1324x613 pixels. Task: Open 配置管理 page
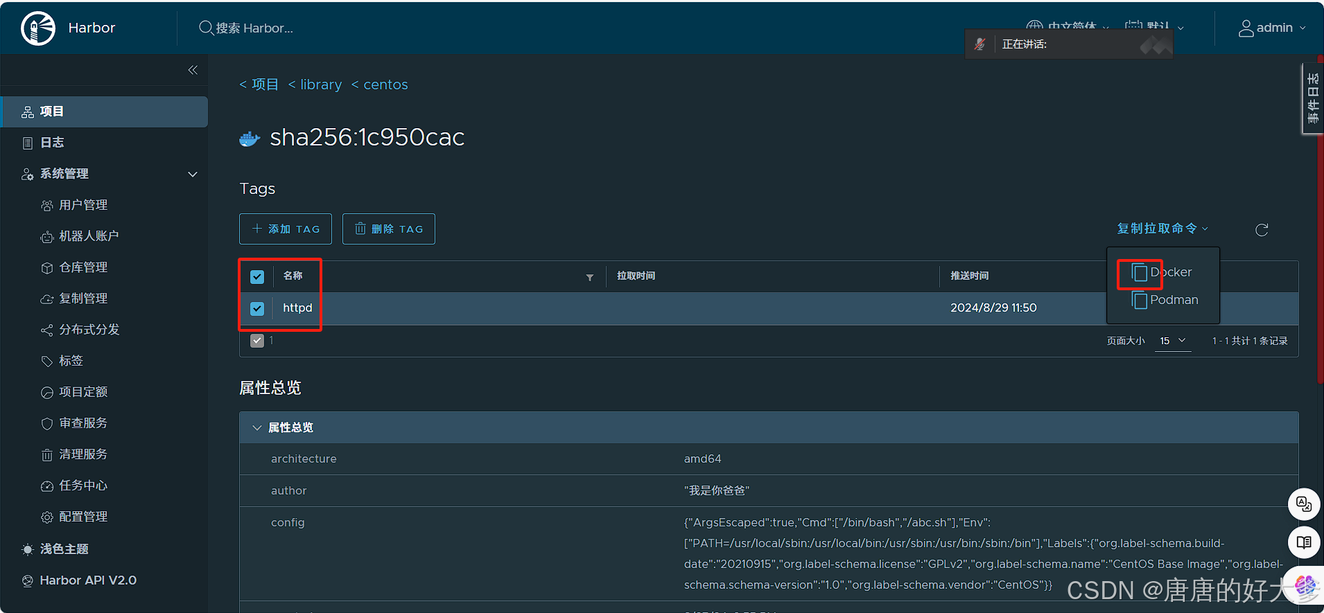83,517
